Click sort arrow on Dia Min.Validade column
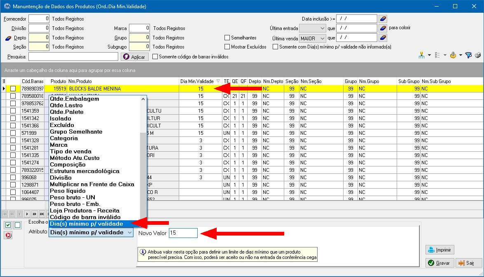 pos(218,81)
